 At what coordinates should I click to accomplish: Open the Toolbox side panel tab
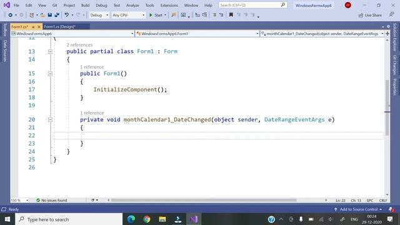(x=5, y=29)
